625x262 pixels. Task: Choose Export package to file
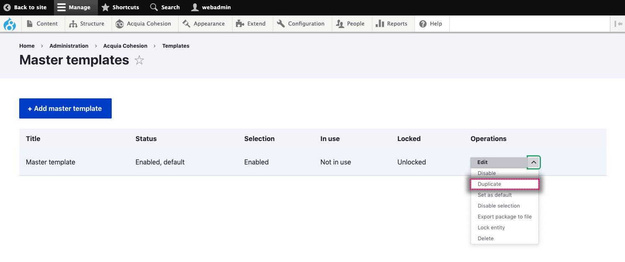coord(505,217)
